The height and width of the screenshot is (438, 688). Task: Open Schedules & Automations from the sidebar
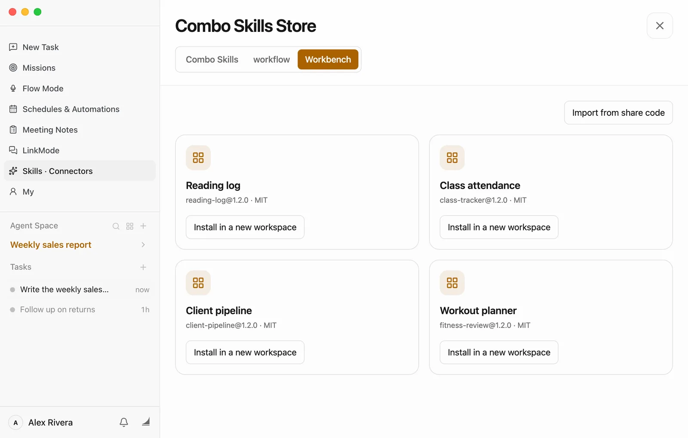click(80, 109)
